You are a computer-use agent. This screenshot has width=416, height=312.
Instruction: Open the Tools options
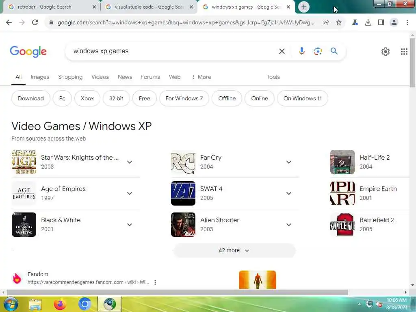point(273,77)
